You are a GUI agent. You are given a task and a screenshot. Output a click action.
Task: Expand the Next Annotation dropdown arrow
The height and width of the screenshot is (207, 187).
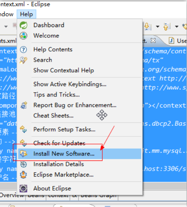(x=157, y=27)
